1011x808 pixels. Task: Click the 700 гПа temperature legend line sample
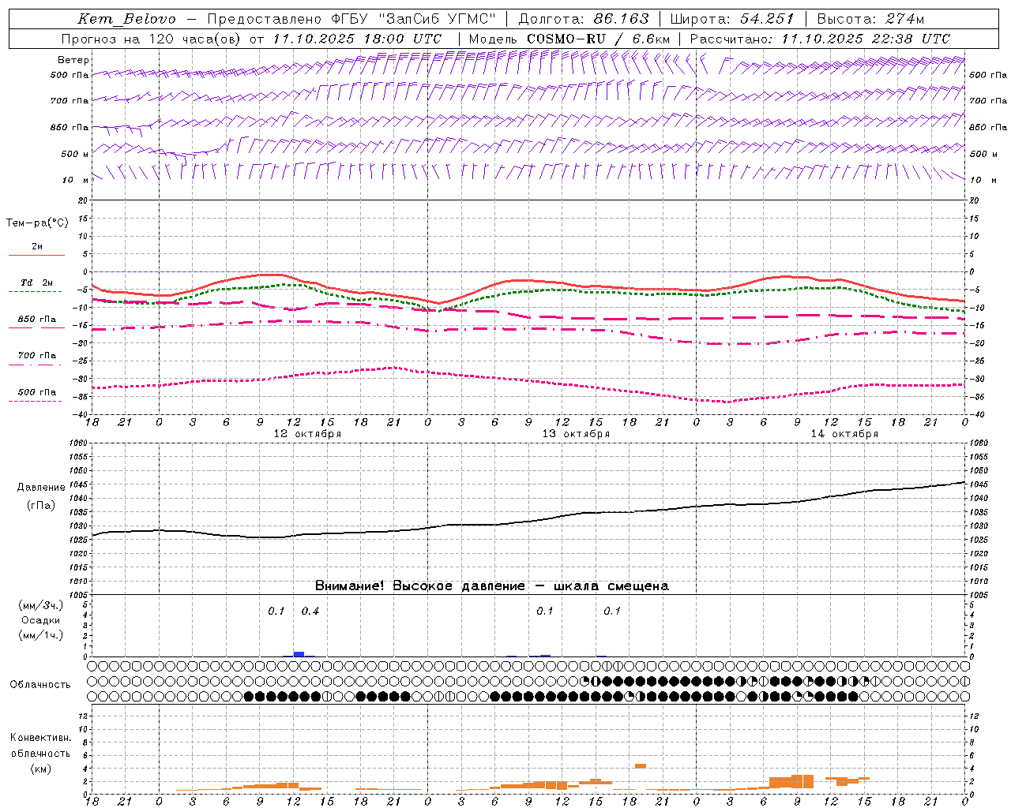click(35, 365)
